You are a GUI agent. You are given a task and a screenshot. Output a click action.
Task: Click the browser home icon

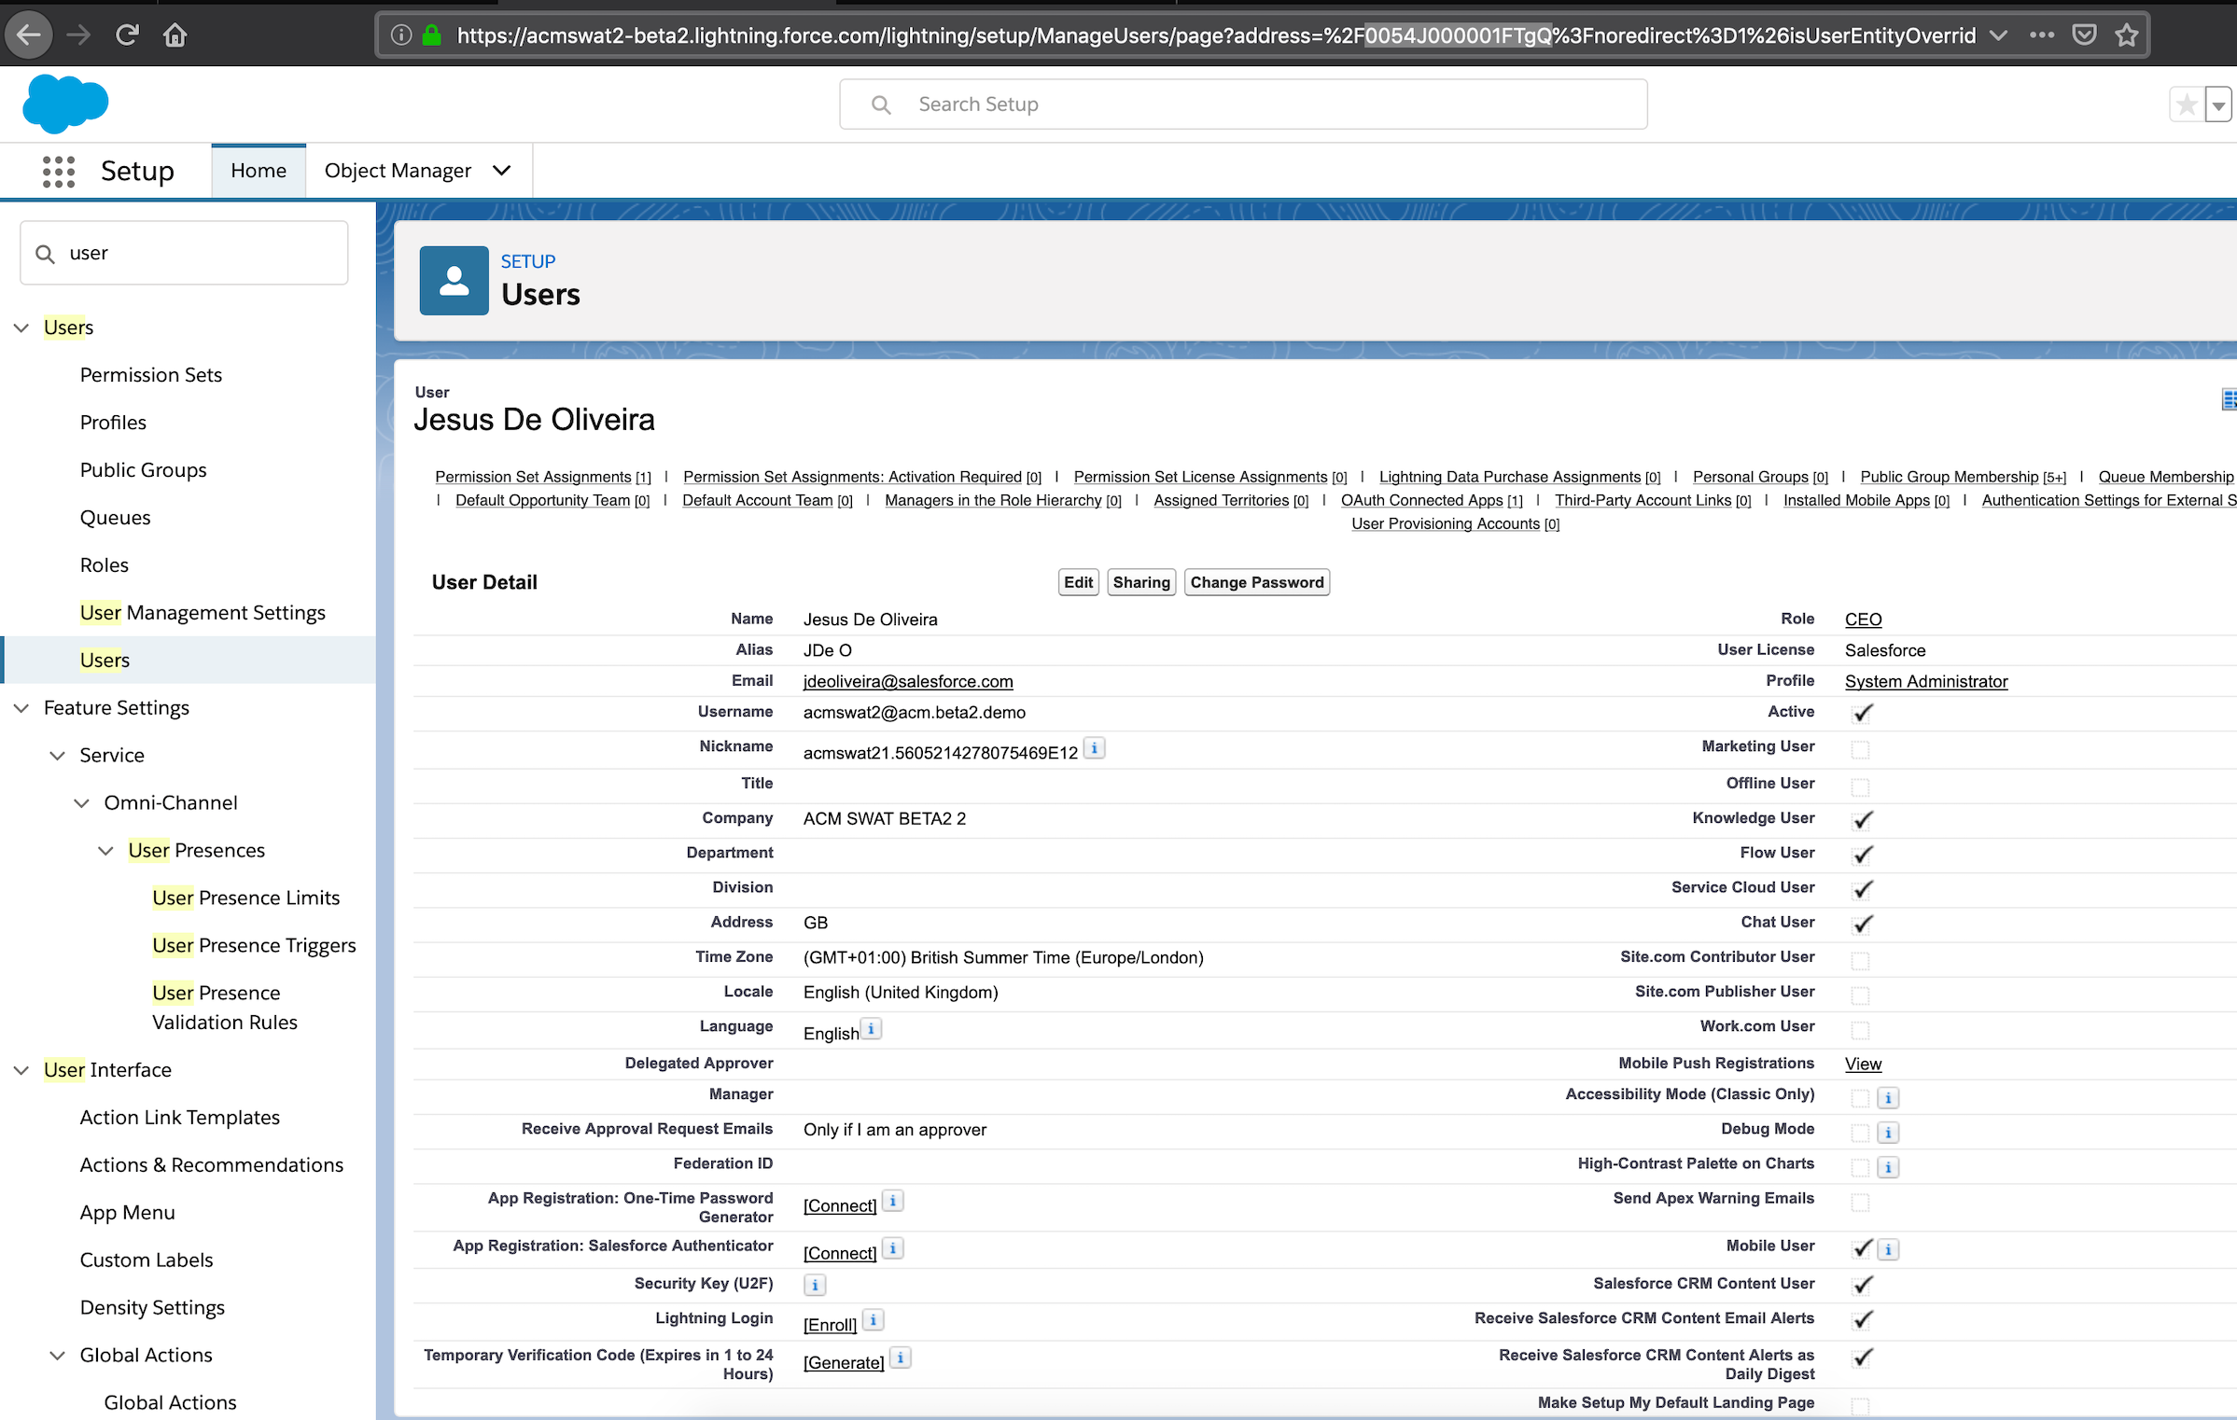tap(175, 35)
